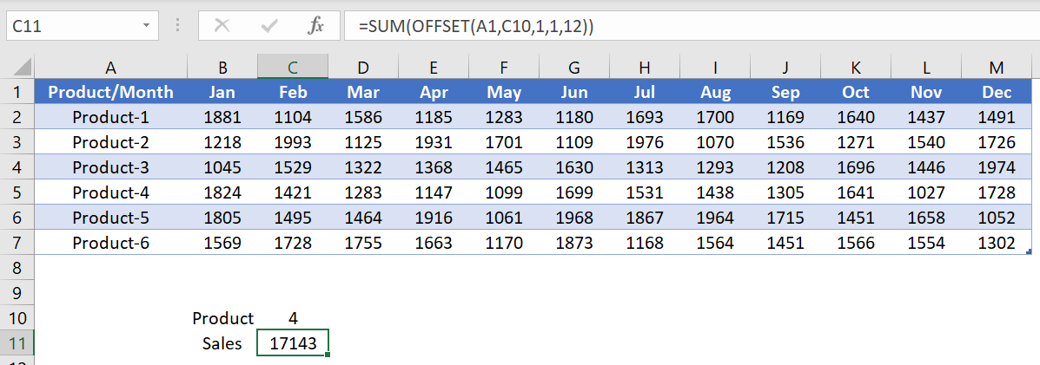Click the Product-2 cell
Viewport: 1040px width, 365px height.
(110, 142)
